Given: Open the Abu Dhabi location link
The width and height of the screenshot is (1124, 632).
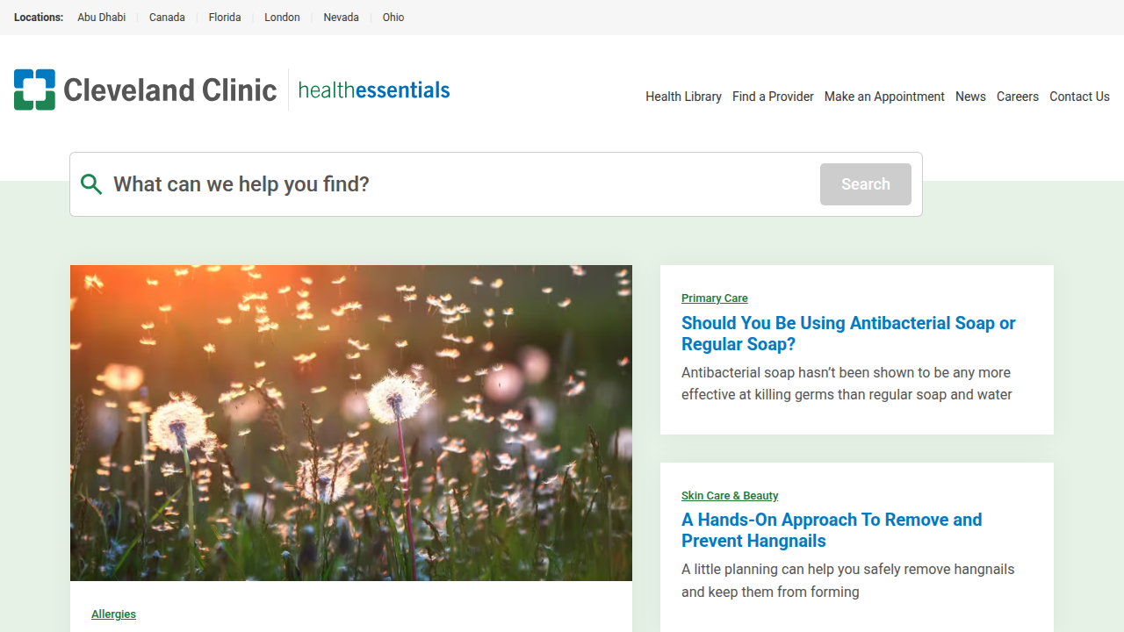Looking at the screenshot, I should 102,18.
